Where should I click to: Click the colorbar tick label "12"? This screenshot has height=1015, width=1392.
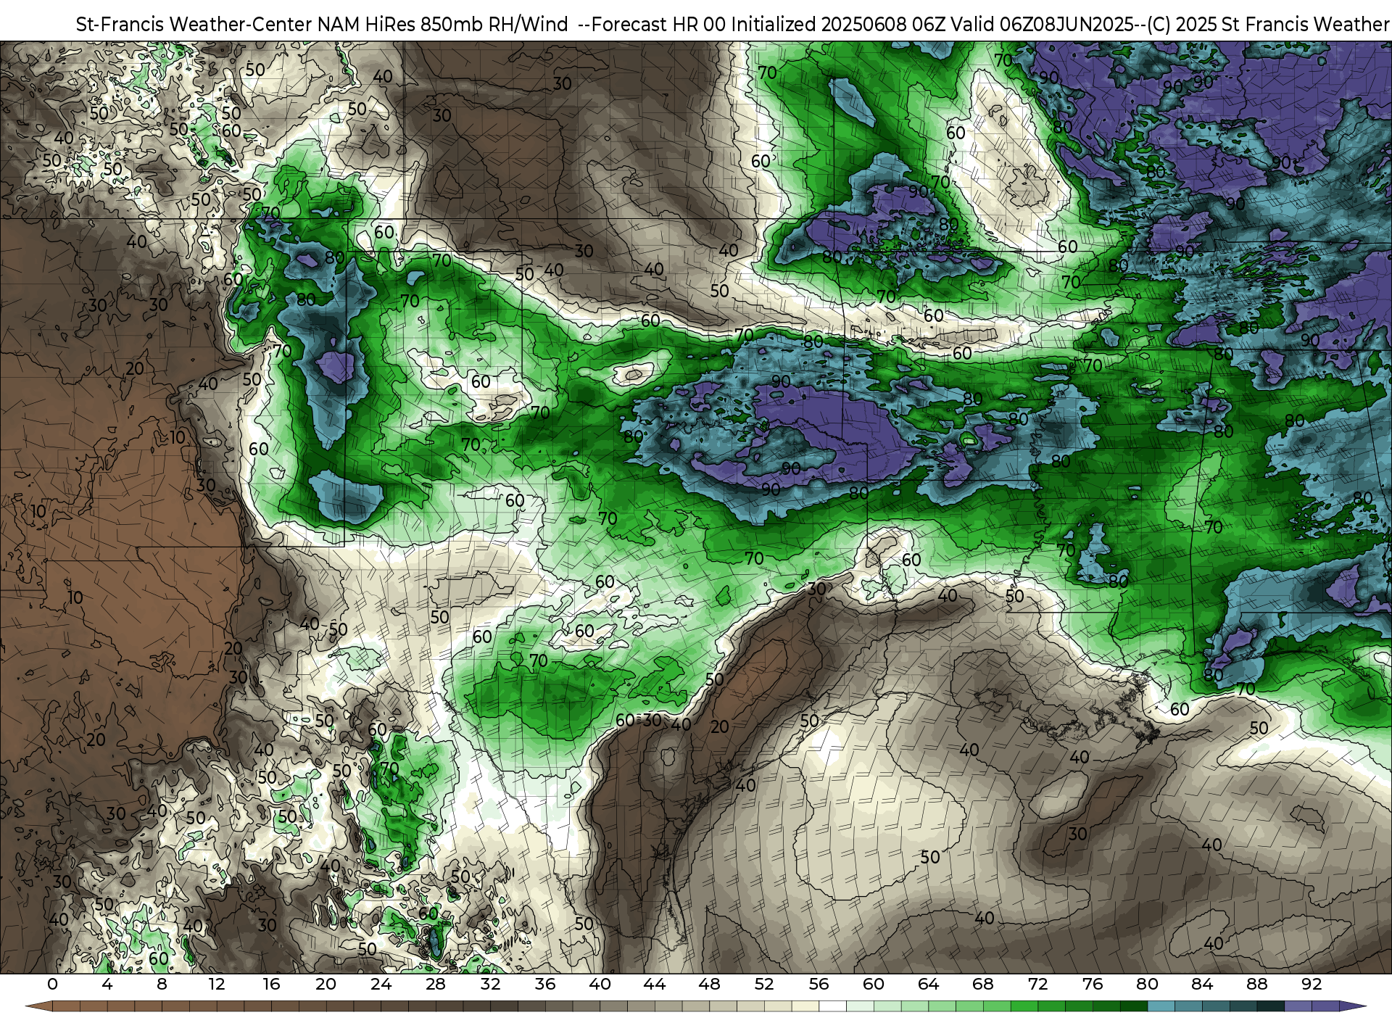pyautogui.click(x=217, y=985)
